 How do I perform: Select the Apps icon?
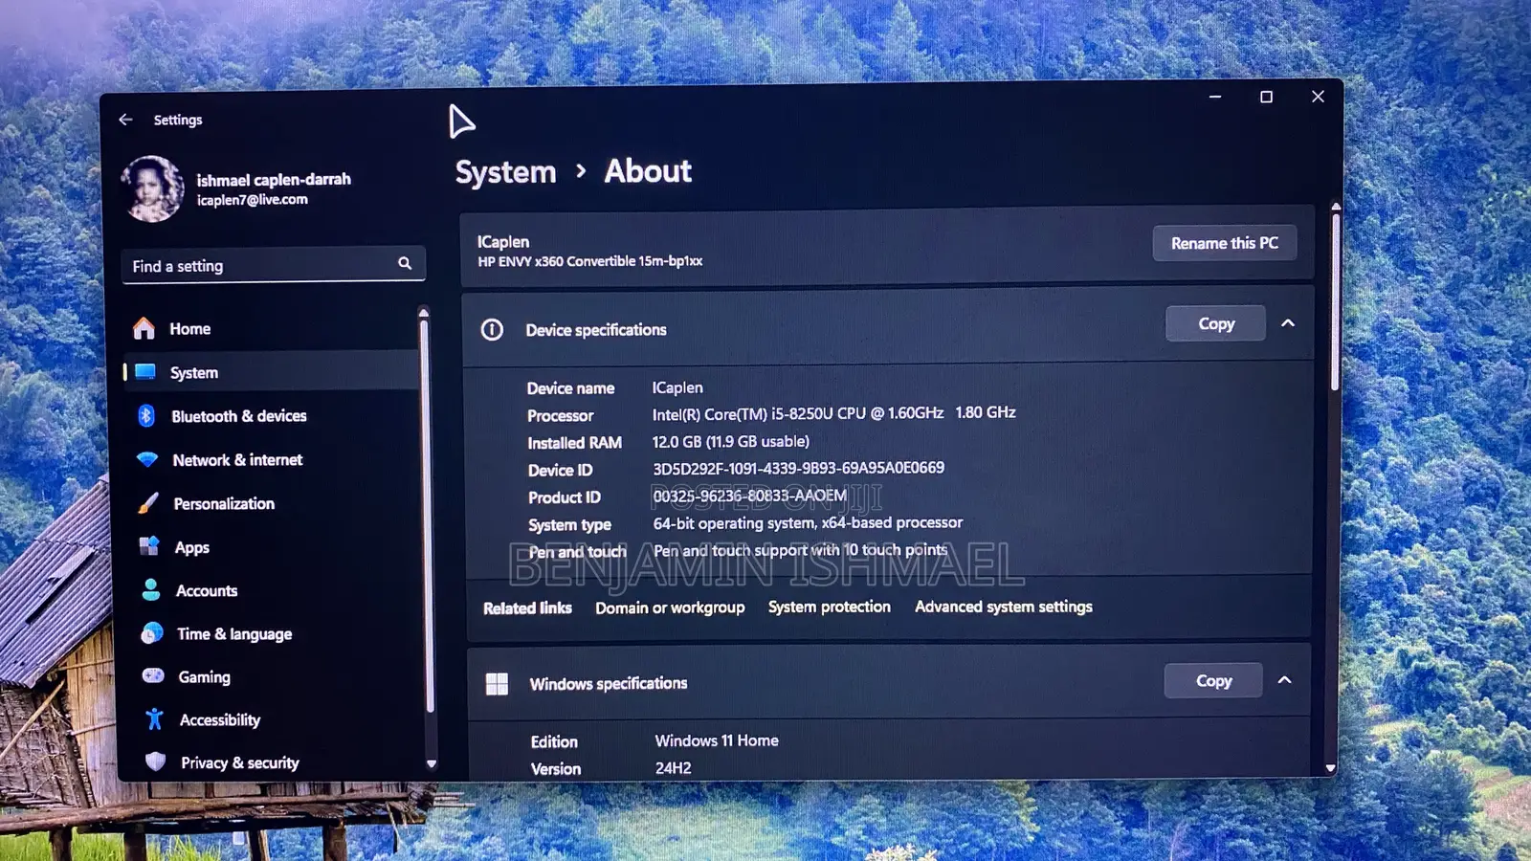click(149, 546)
